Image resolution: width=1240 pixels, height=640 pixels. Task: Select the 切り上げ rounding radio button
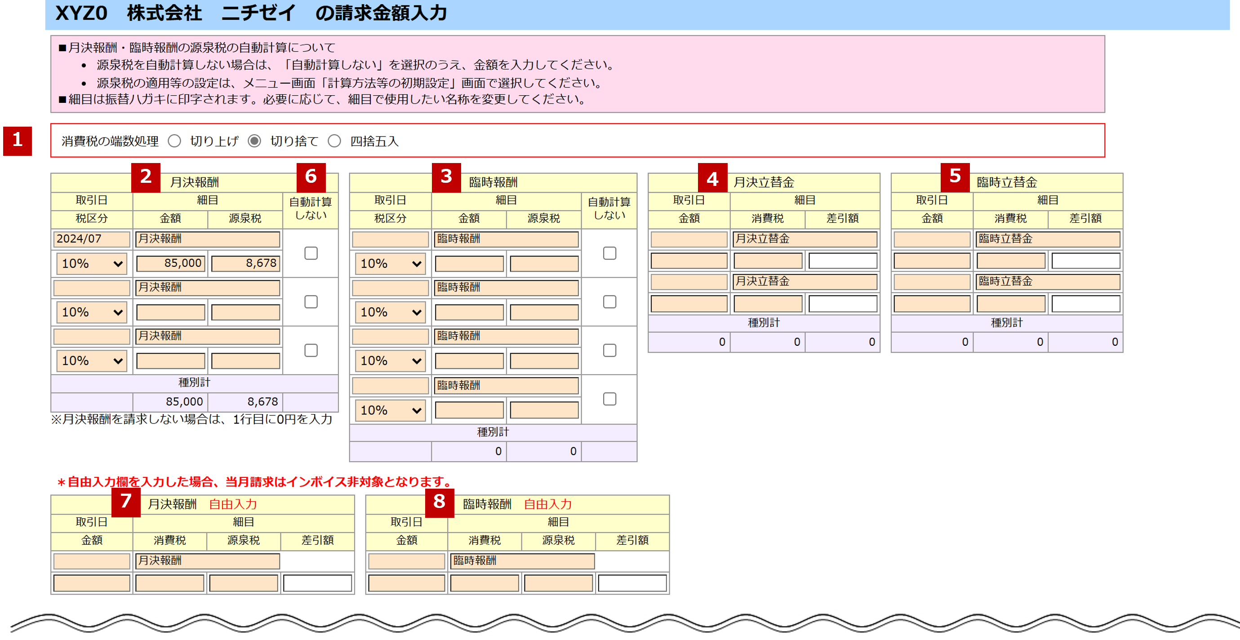point(174,141)
